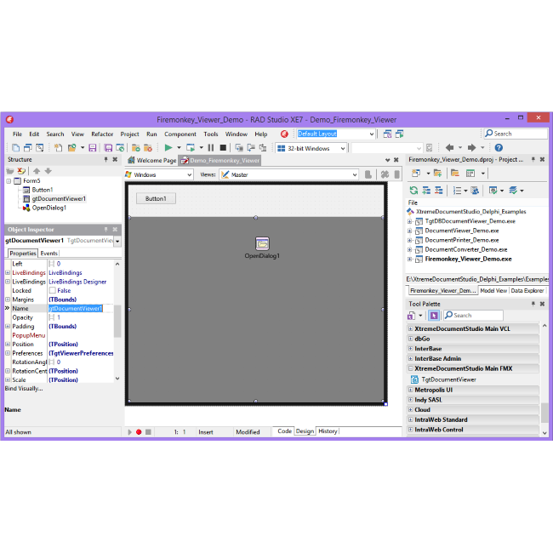Click Add to project folder icon with plus
Image resolution: width=553 pixels, height=553 pixels.
point(437,174)
